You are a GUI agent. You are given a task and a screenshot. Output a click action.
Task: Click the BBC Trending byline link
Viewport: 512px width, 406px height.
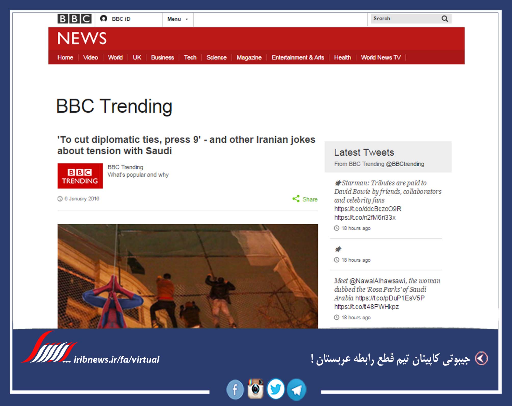(x=125, y=167)
